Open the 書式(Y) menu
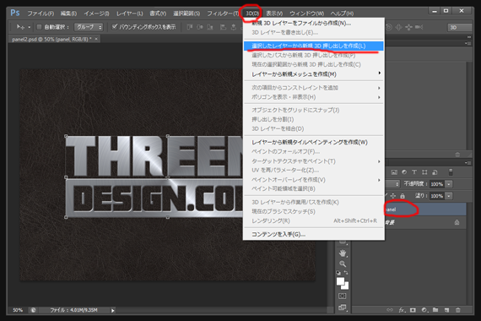This screenshot has height=321, width=481. (x=158, y=14)
